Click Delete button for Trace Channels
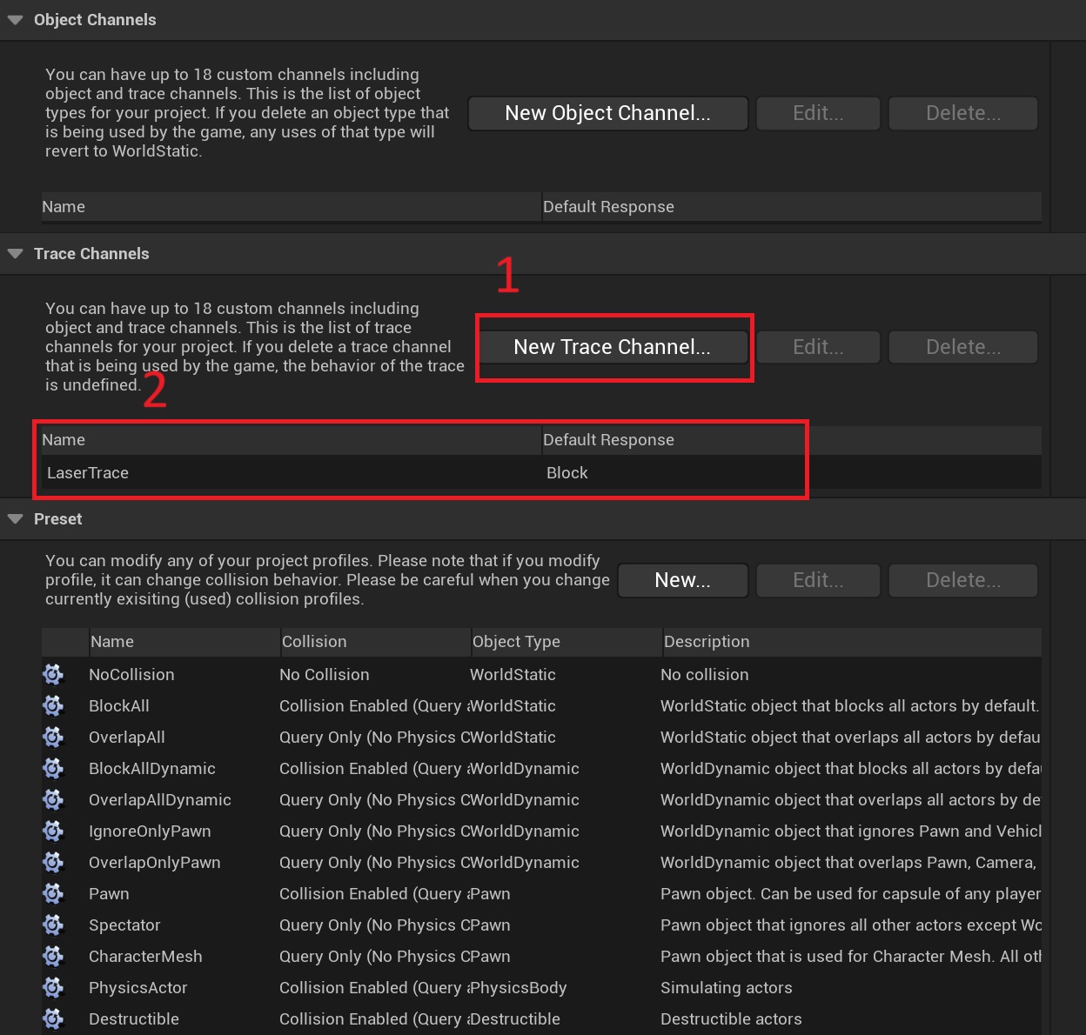1086x1035 pixels. coord(963,347)
